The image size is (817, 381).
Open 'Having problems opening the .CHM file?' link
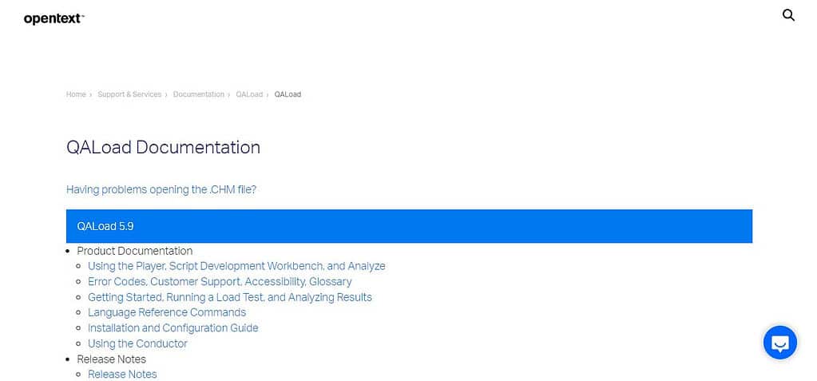[x=161, y=189]
